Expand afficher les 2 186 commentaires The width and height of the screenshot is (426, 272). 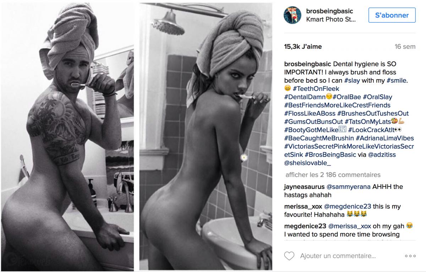click(333, 175)
